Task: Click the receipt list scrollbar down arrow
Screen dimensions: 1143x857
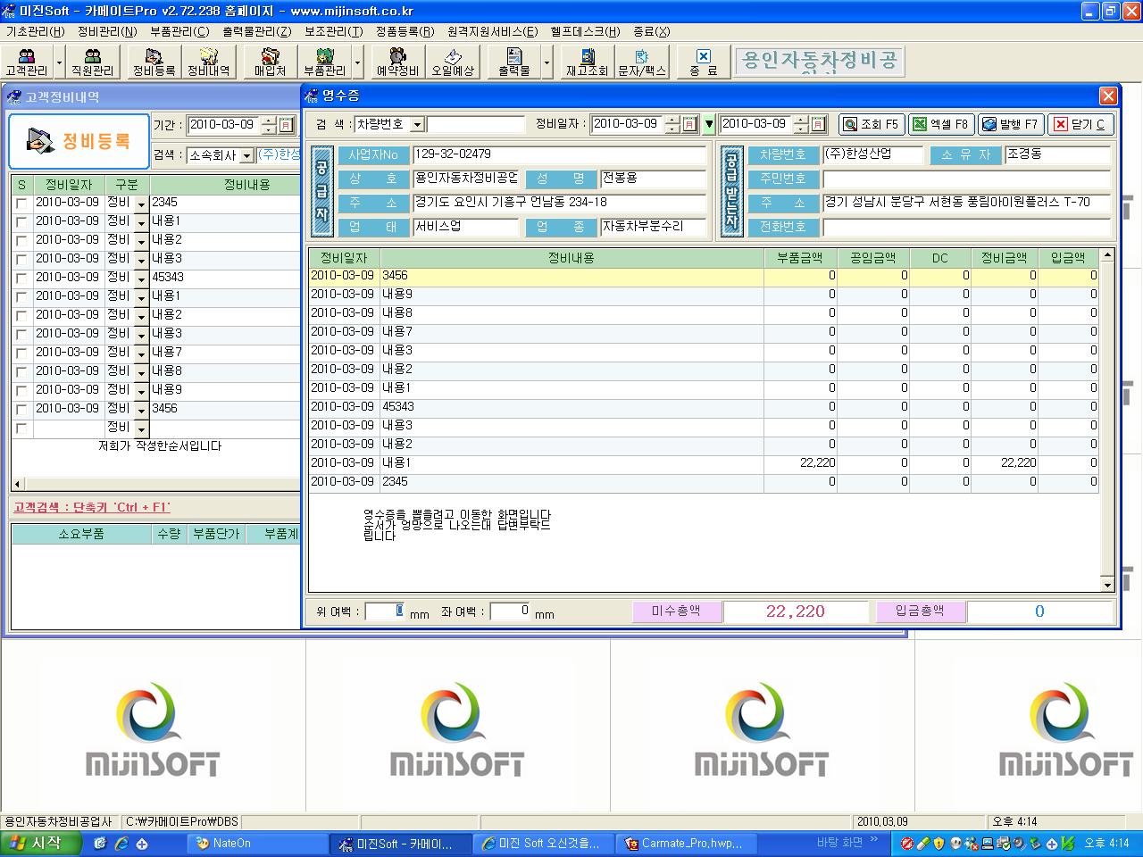Action: [1107, 585]
